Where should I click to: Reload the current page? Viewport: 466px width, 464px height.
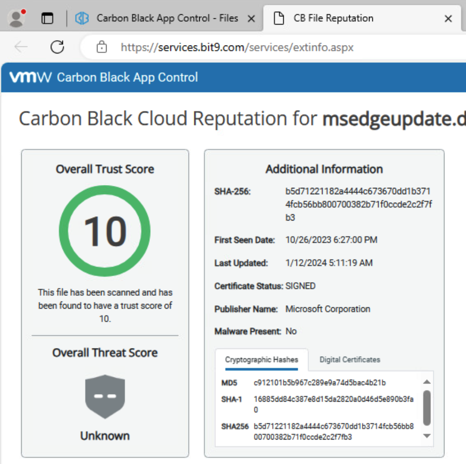point(58,47)
